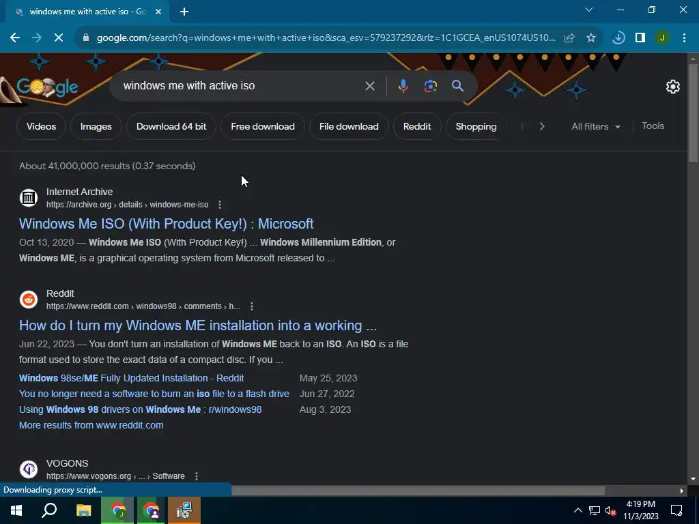Apply the Reddit filter chip
699x524 pixels.
coord(417,126)
